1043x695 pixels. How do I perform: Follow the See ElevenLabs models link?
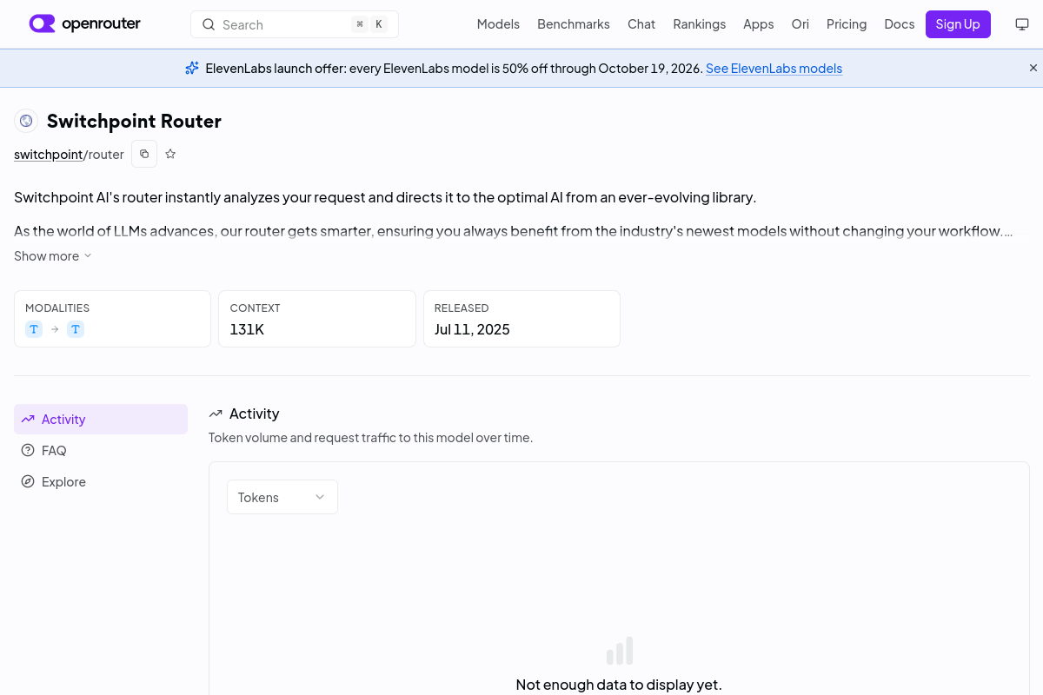pos(774,68)
